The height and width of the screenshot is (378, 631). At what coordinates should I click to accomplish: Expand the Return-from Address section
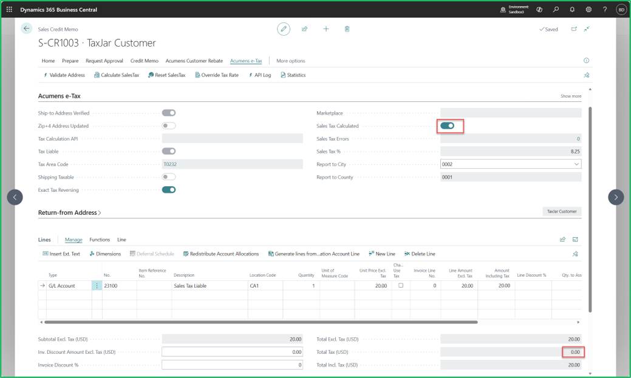pyautogui.click(x=69, y=213)
